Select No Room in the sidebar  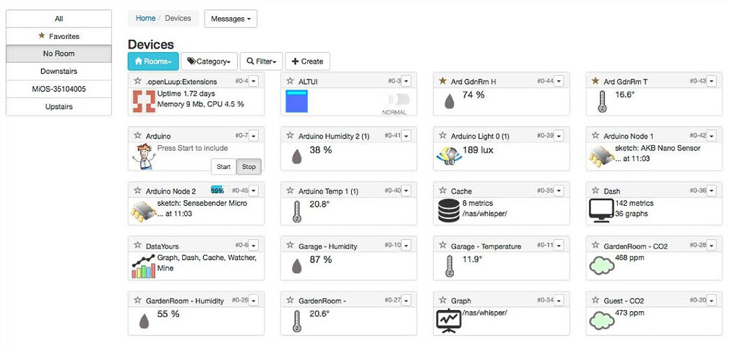[x=59, y=53]
